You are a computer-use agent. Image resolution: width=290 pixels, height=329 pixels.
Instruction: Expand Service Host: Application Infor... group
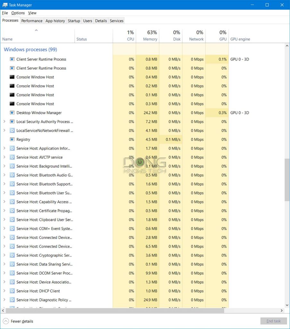tap(4, 148)
